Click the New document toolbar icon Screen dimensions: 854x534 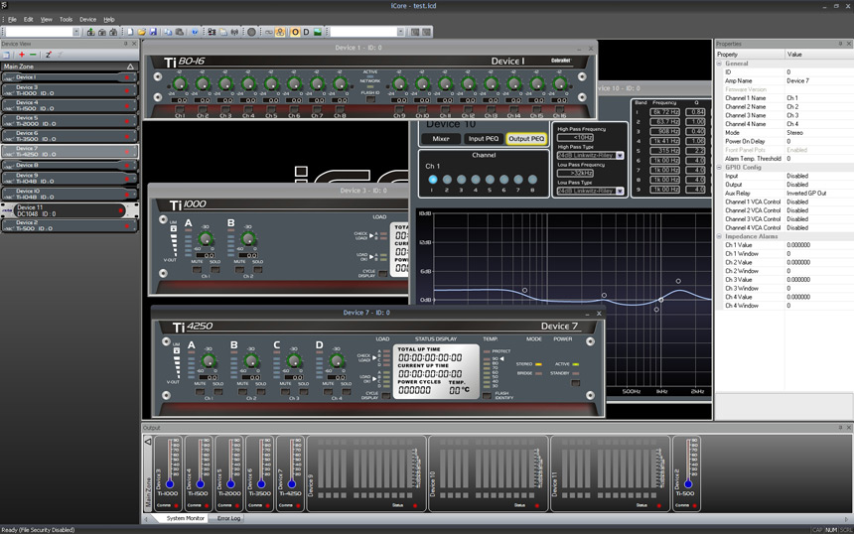[x=130, y=32]
